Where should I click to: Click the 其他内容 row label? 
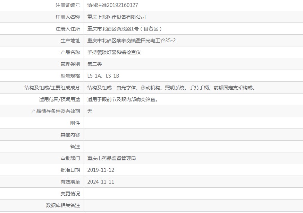[70, 135]
